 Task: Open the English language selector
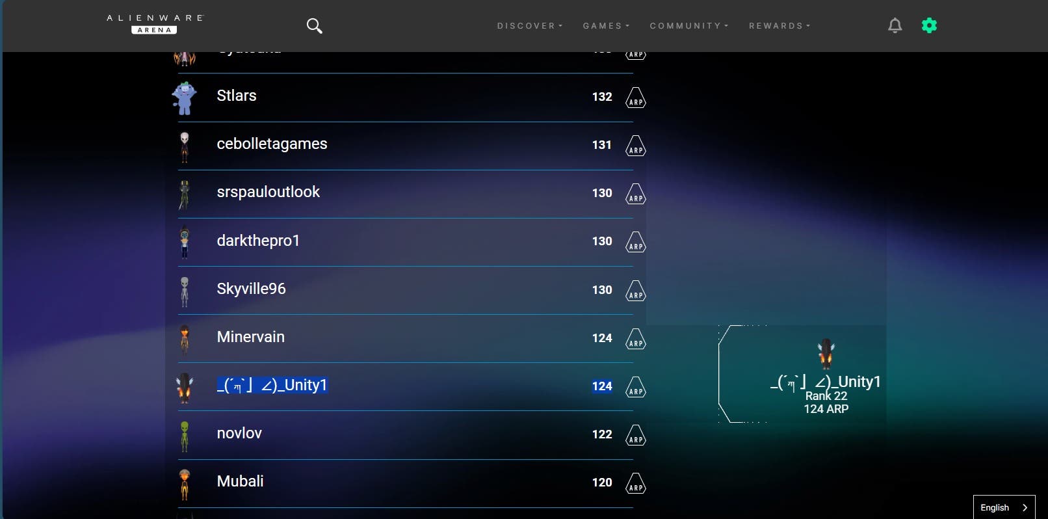point(1003,507)
